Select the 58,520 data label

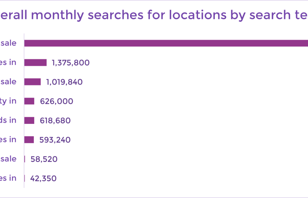[x=44, y=159]
